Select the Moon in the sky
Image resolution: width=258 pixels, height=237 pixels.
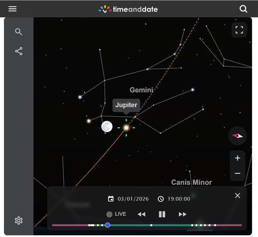[x=107, y=127]
